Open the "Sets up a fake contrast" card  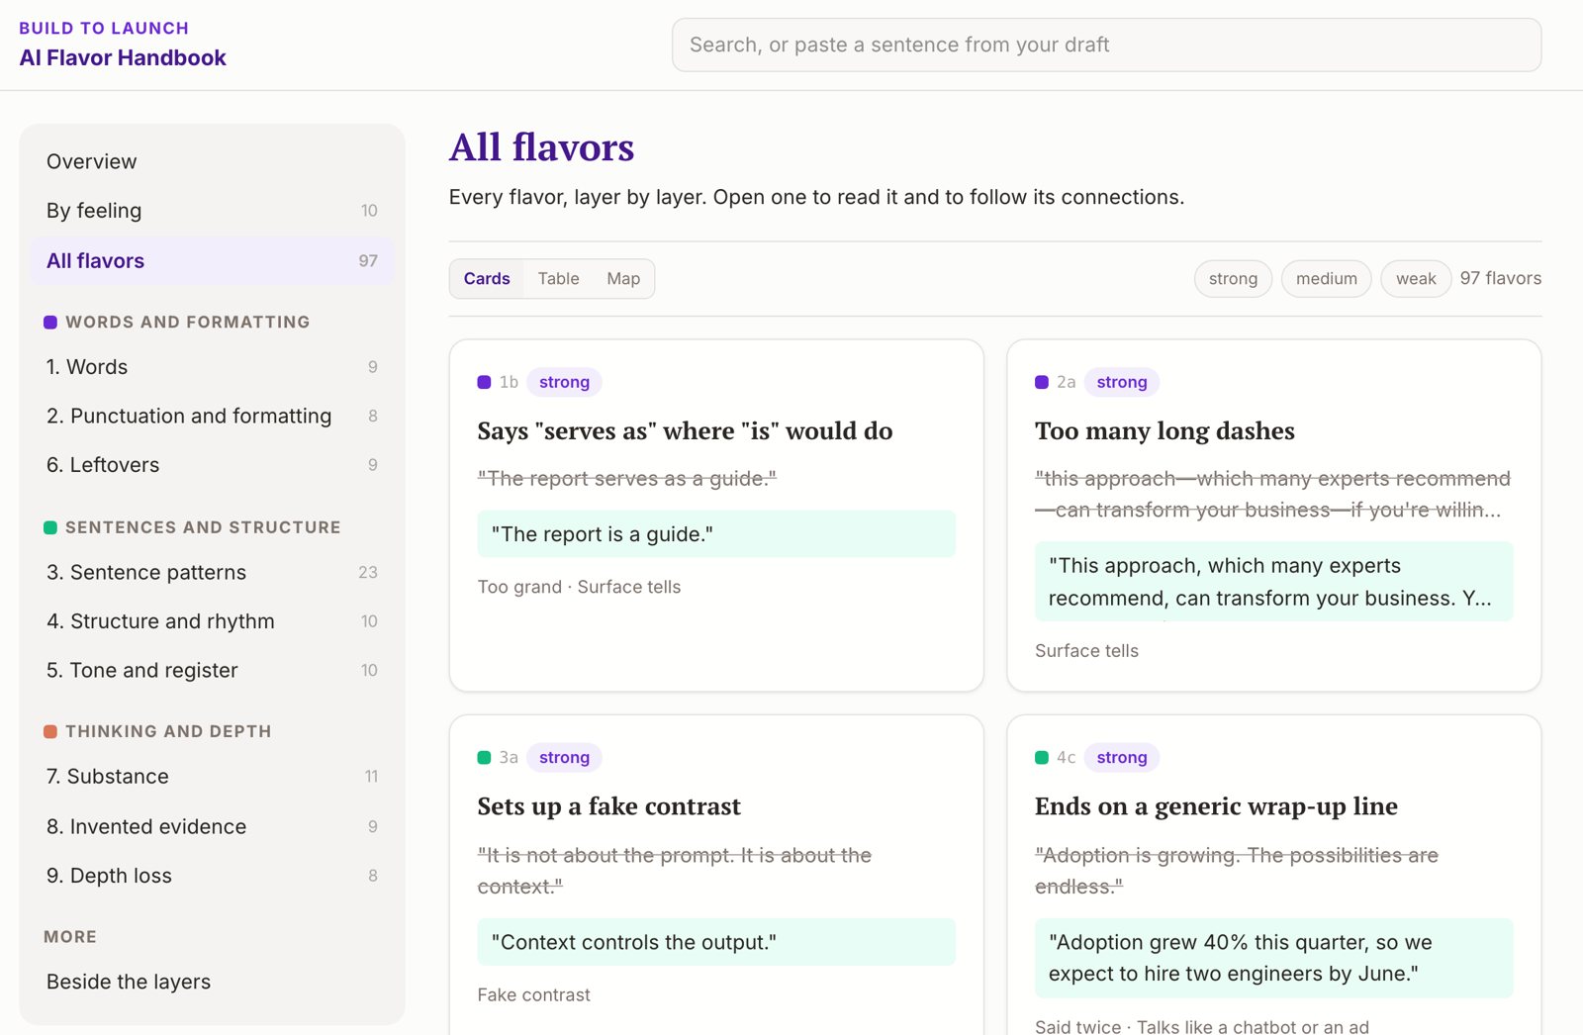click(x=716, y=875)
